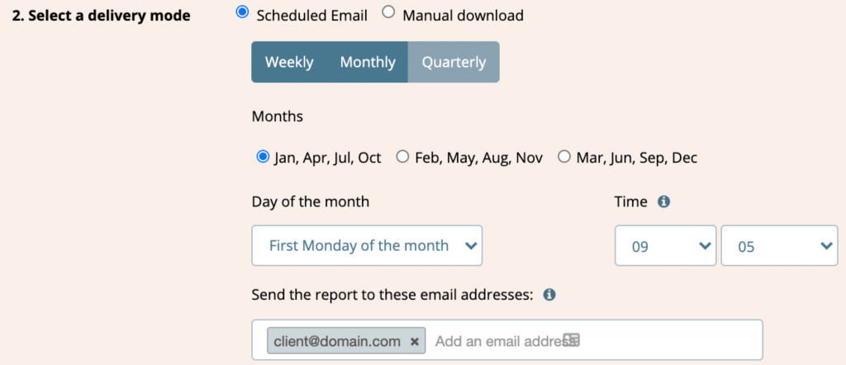Image resolution: width=846 pixels, height=365 pixels.
Task: Switch to the Weekly schedule tab
Action: click(289, 62)
